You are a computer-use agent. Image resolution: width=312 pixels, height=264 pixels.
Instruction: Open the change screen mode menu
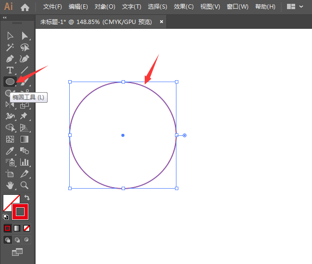(17, 252)
